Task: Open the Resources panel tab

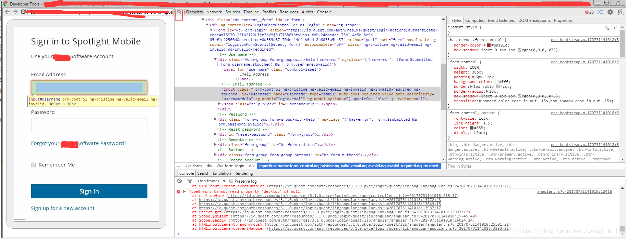Action: (289, 12)
